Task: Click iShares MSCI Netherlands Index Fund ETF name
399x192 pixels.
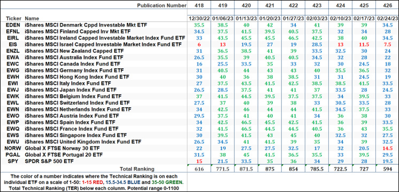Action: [x=78, y=109]
